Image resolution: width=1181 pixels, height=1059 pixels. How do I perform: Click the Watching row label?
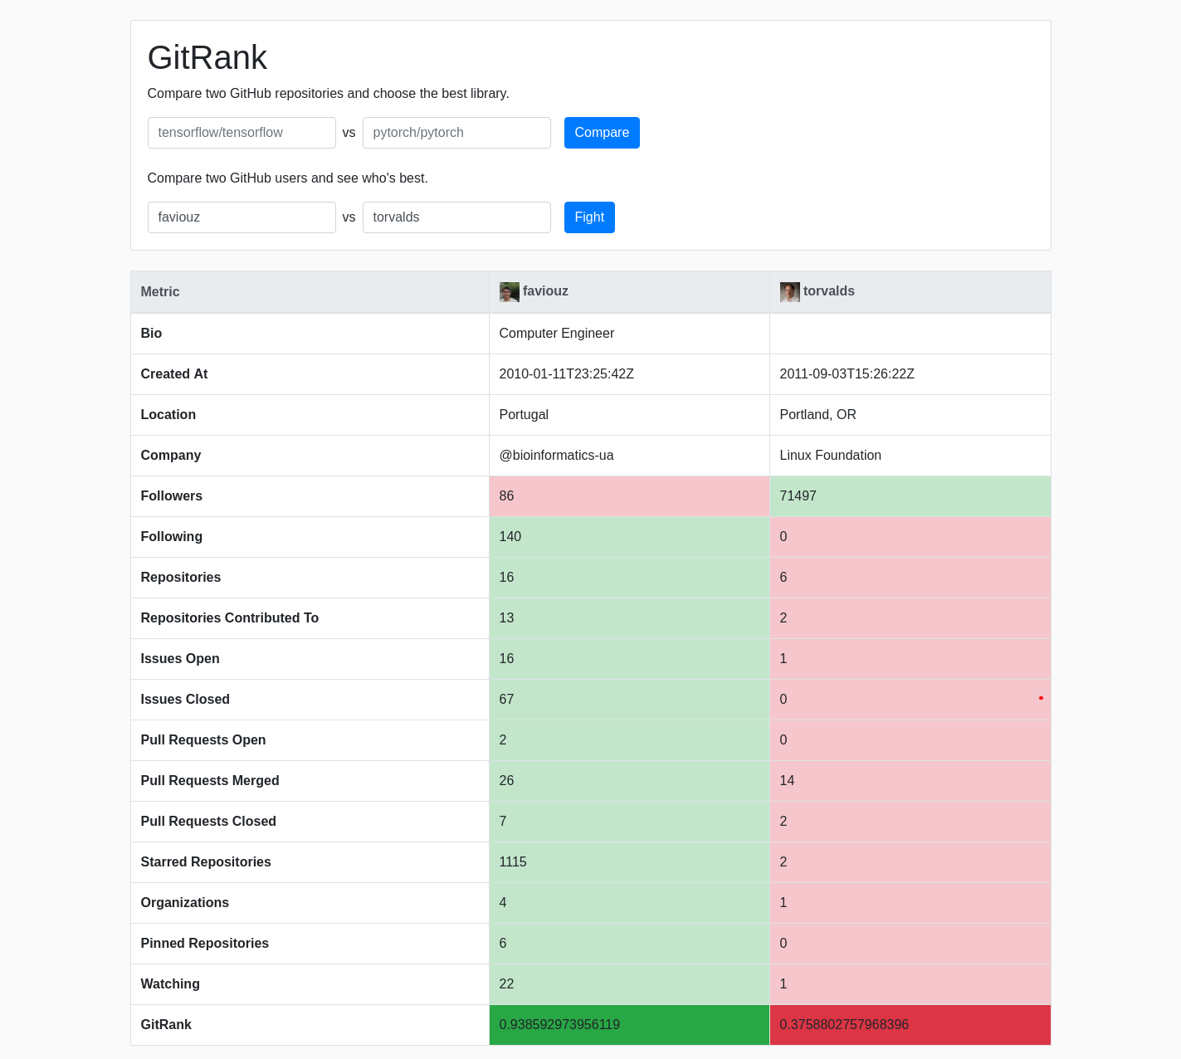click(170, 984)
